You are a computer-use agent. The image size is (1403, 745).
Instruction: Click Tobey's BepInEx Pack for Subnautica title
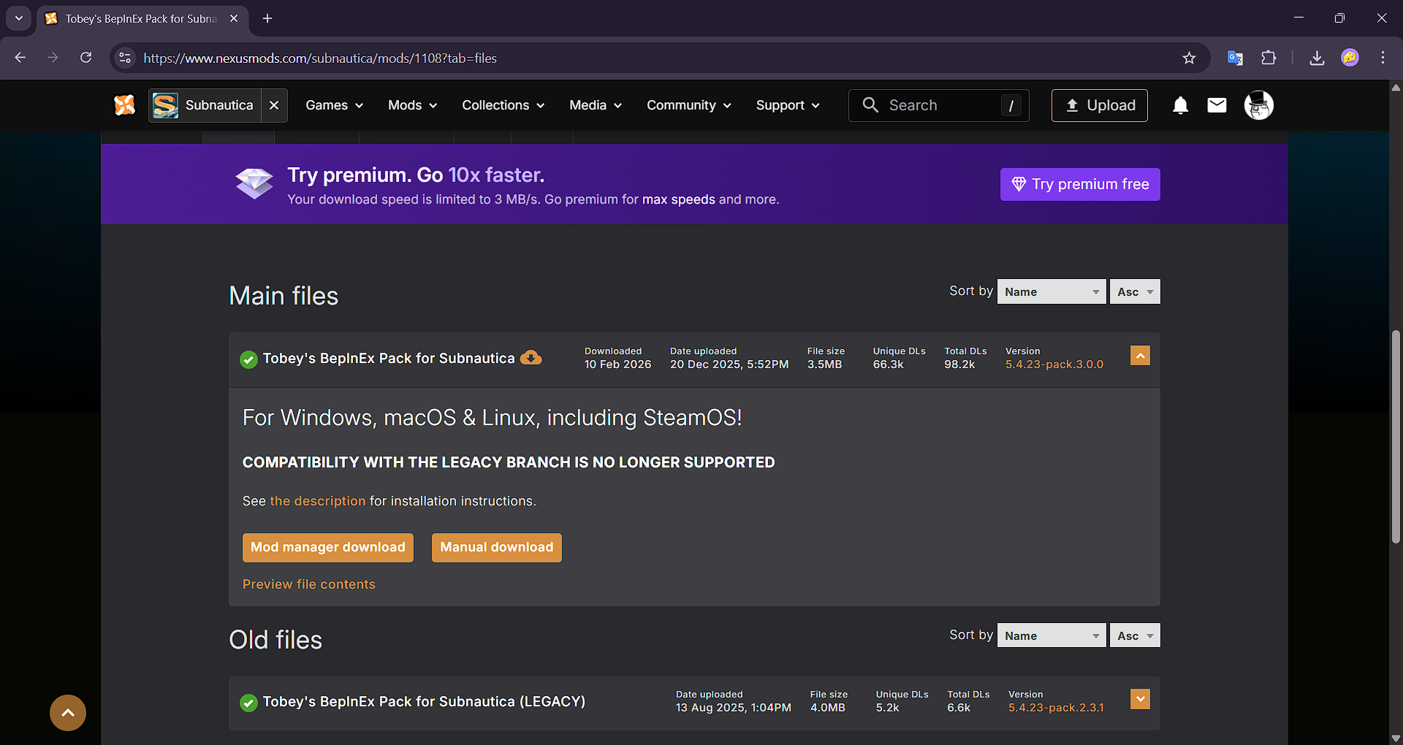click(x=389, y=359)
